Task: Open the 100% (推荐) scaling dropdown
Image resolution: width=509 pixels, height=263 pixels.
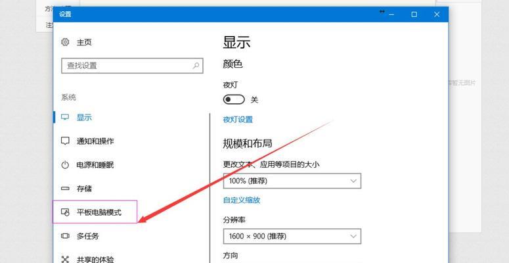Action: coord(292,181)
